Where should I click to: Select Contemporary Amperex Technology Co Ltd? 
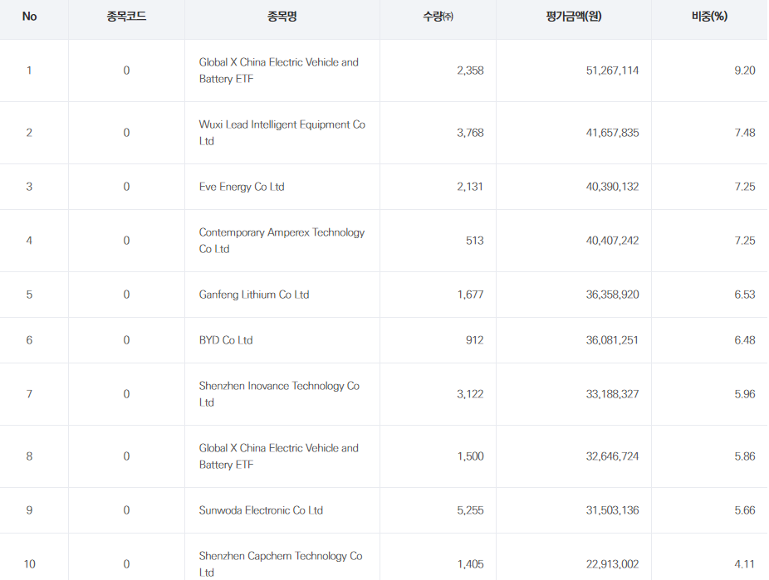click(282, 241)
